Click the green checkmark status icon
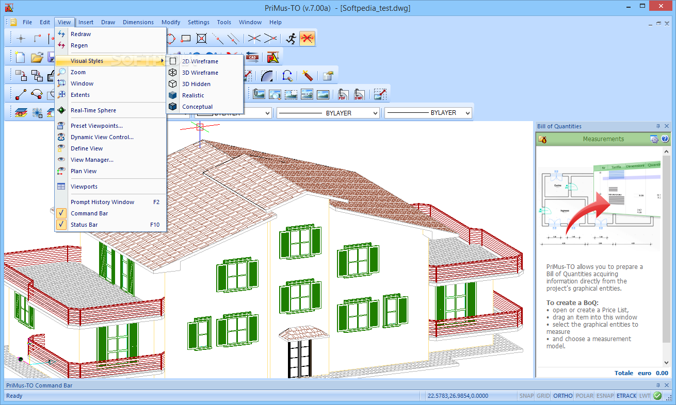Viewport: 676px width, 405px height. pos(657,396)
